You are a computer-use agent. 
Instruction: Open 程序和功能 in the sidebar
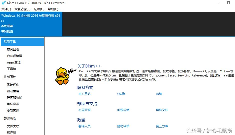[x=14, y=98]
